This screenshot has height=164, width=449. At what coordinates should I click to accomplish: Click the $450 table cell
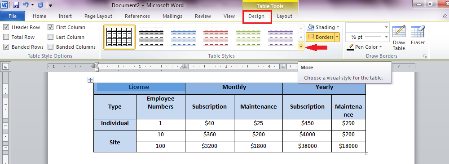(x=307, y=124)
